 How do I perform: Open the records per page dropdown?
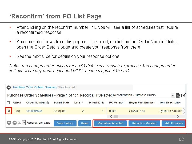pyautogui.click(x=22, y=123)
